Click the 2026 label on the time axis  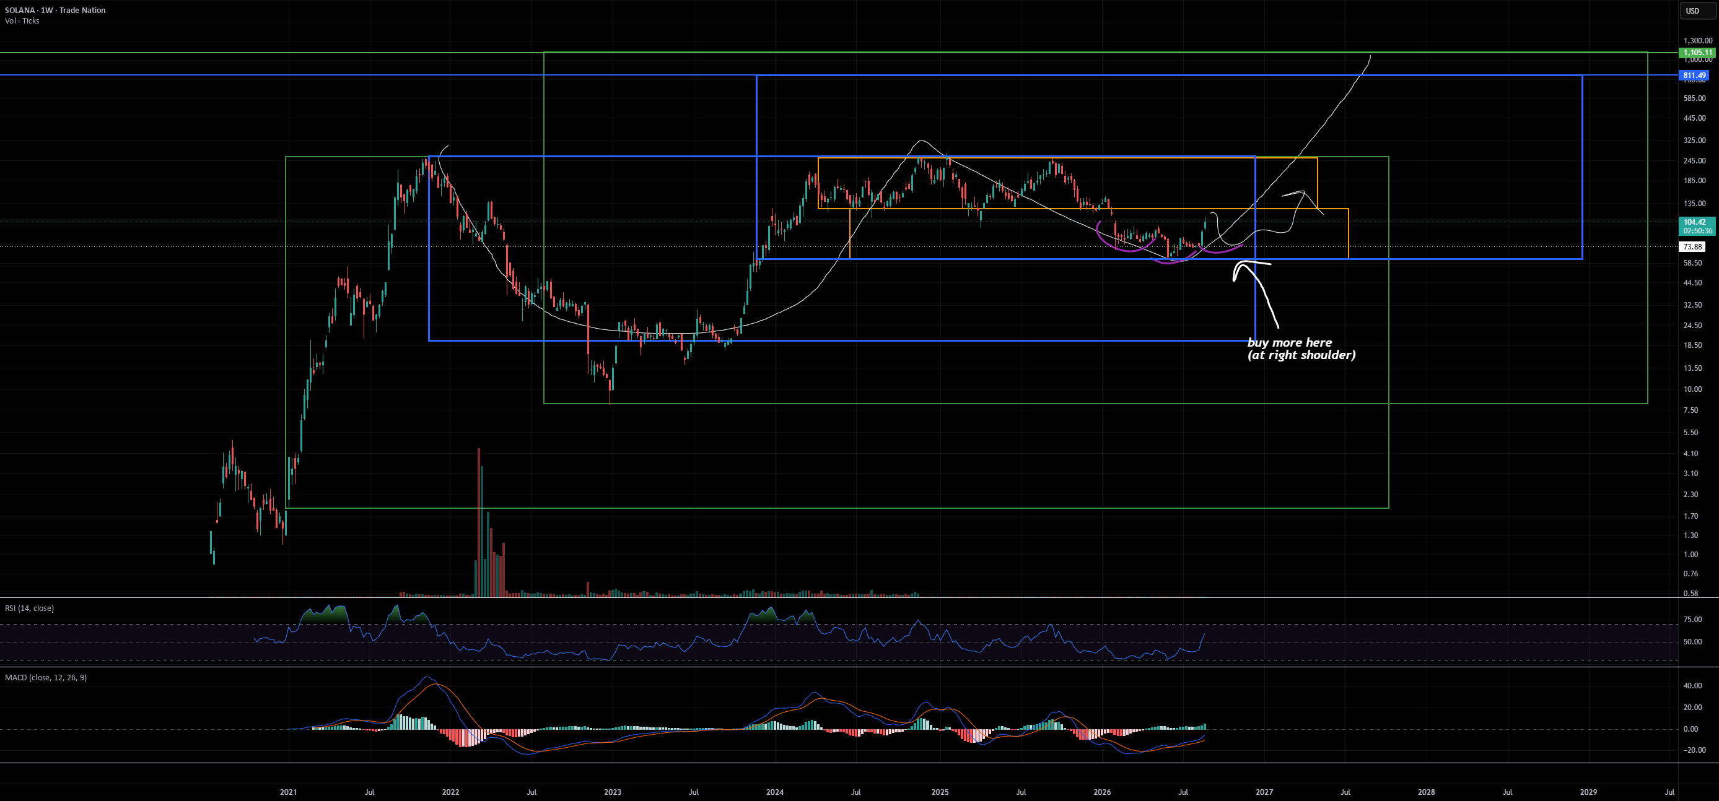point(1103,792)
